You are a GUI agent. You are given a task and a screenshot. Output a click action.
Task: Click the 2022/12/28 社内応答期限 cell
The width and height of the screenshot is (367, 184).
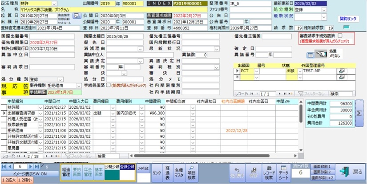click(x=234, y=130)
